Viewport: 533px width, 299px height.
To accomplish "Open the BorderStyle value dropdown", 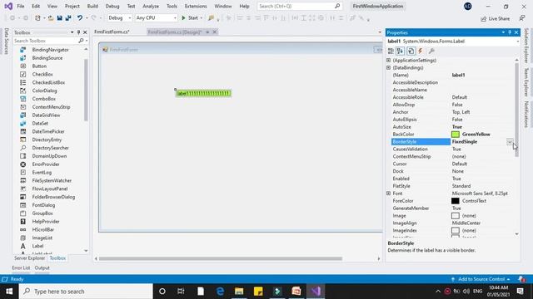I will [x=510, y=142].
